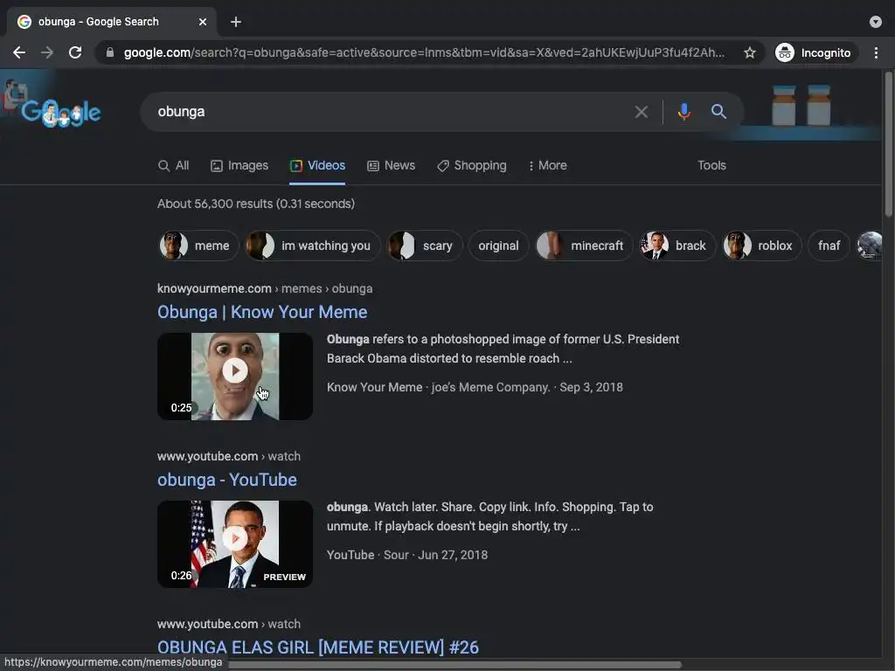Bookmark this page with the star icon
Viewport: 895px width, 671px height.
pos(749,53)
